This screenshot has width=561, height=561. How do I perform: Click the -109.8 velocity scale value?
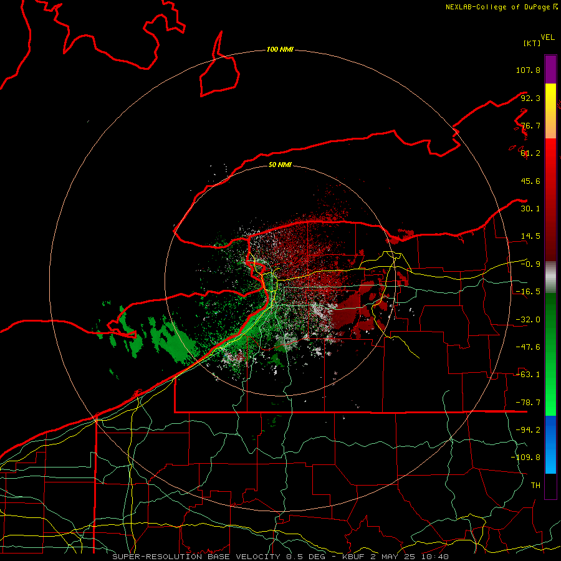point(525,458)
